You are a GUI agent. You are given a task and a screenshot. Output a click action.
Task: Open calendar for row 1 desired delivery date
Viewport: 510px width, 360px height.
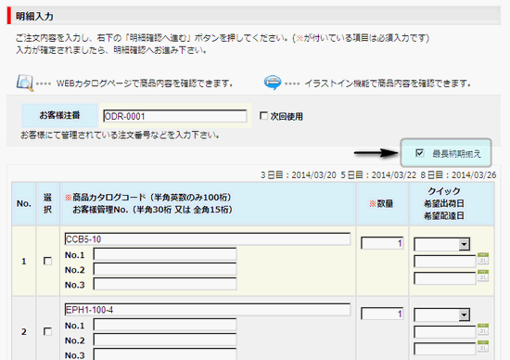(483, 276)
